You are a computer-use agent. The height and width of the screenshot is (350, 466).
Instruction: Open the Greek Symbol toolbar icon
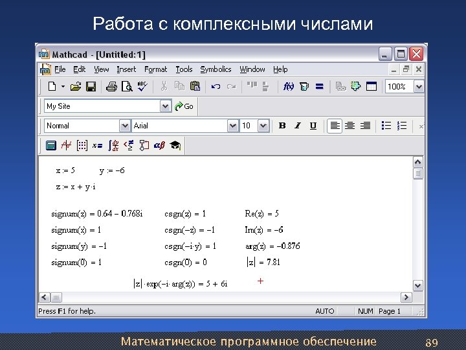pyautogui.click(x=159, y=146)
